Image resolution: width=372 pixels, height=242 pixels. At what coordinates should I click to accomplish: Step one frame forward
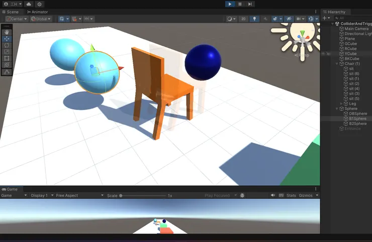pos(250,4)
